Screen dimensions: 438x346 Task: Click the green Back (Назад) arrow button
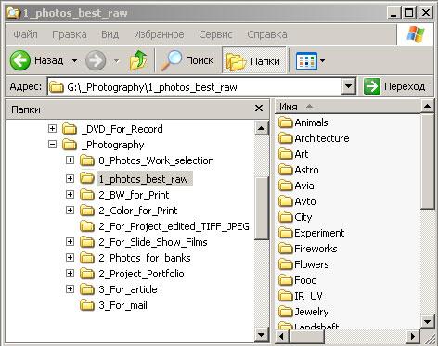pyautogui.click(x=20, y=60)
